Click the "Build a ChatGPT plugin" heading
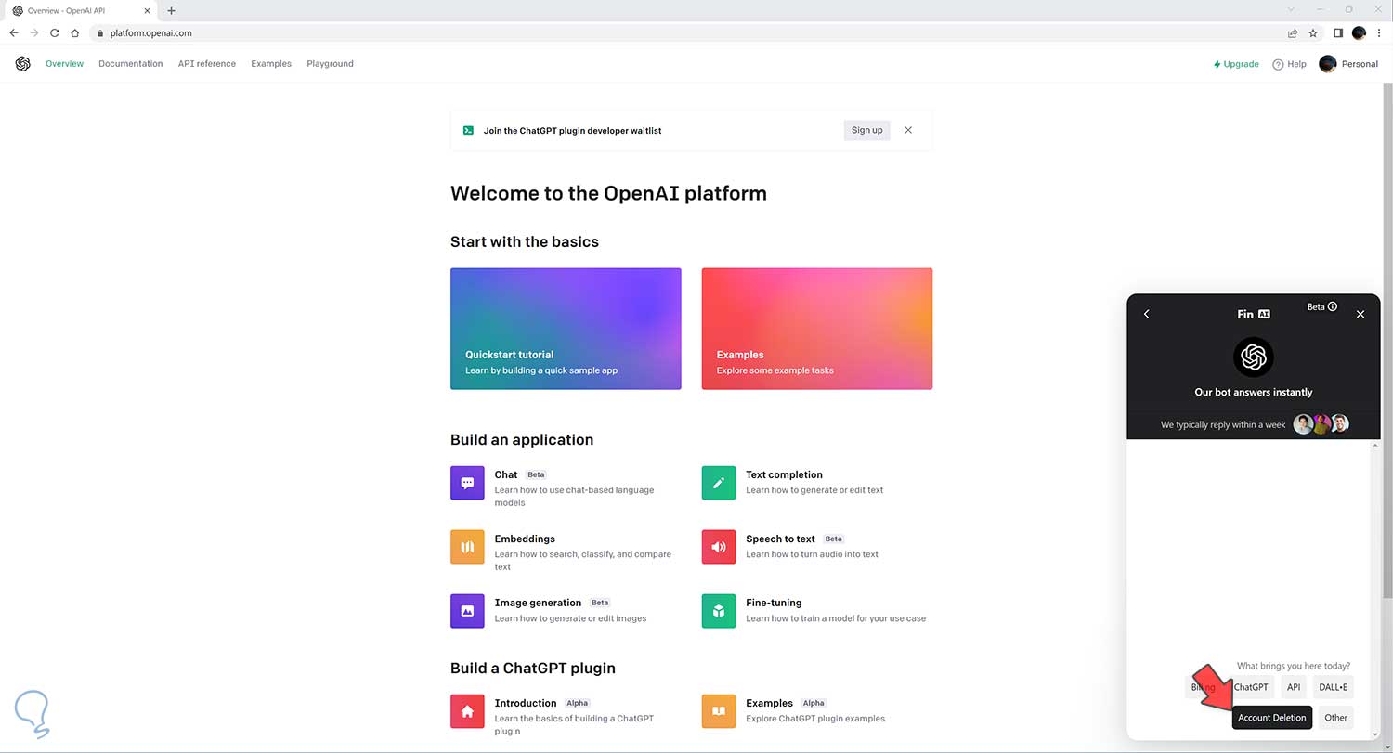 coord(533,668)
